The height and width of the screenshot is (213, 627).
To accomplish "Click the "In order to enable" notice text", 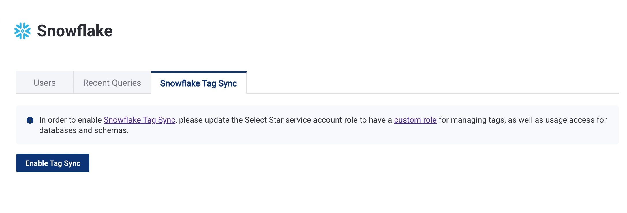I will click(x=70, y=120).
